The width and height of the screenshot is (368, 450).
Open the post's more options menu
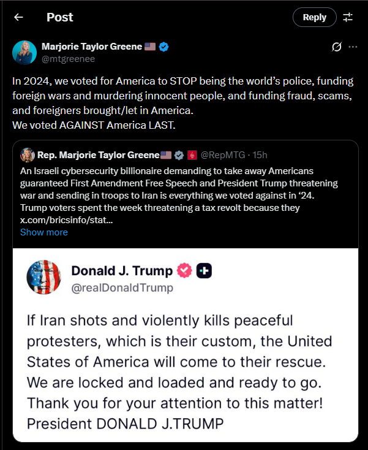(x=353, y=47)
